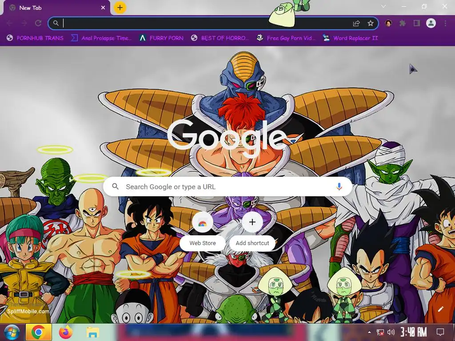Select the New Tab browser tab
Viewport: 455px width, 341px height.
pyautogui.click(x=56, y=8)
